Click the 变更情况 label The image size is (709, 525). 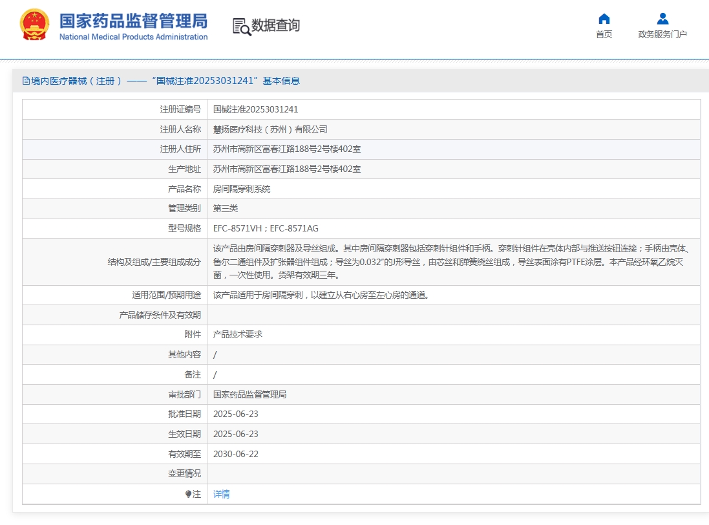(184, 473)
